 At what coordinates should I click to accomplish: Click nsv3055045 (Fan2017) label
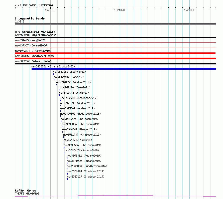pos(69,77)
